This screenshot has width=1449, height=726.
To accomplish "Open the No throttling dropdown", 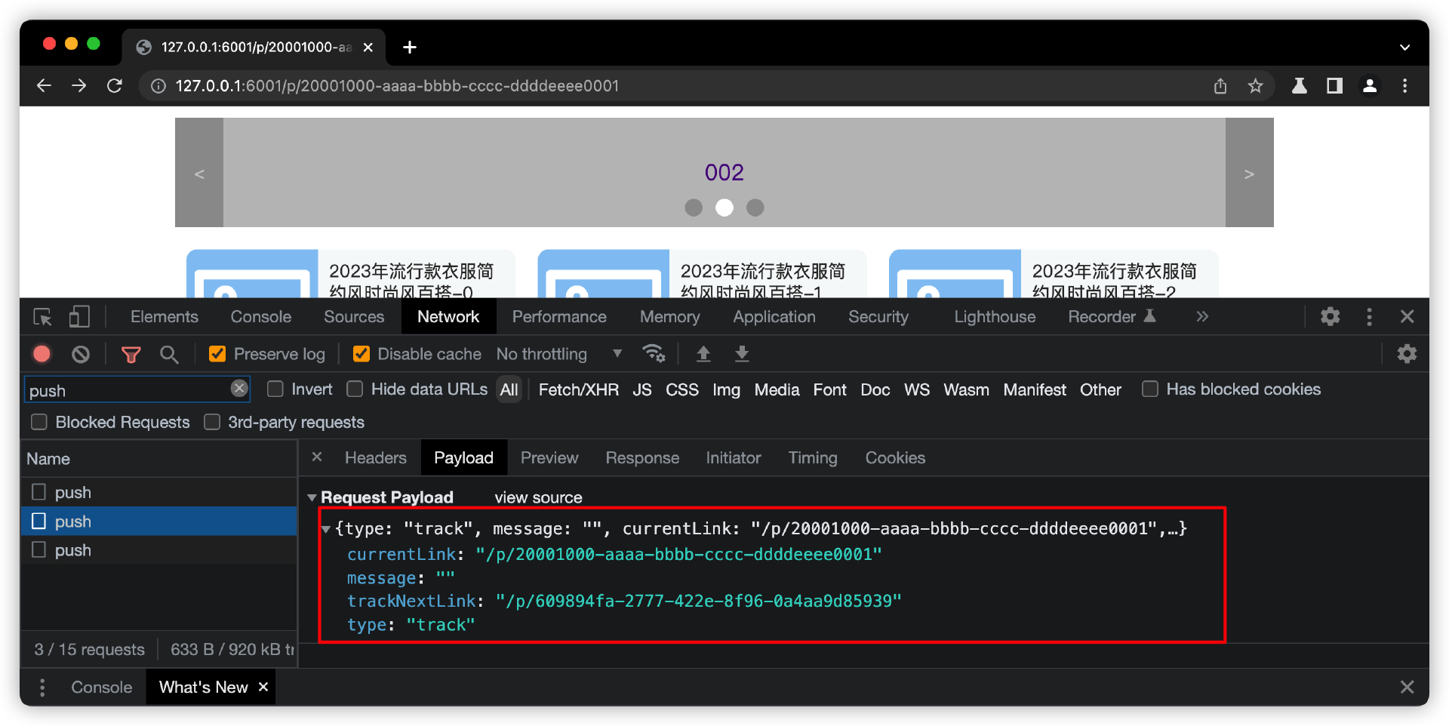I will tap(558, 354).
